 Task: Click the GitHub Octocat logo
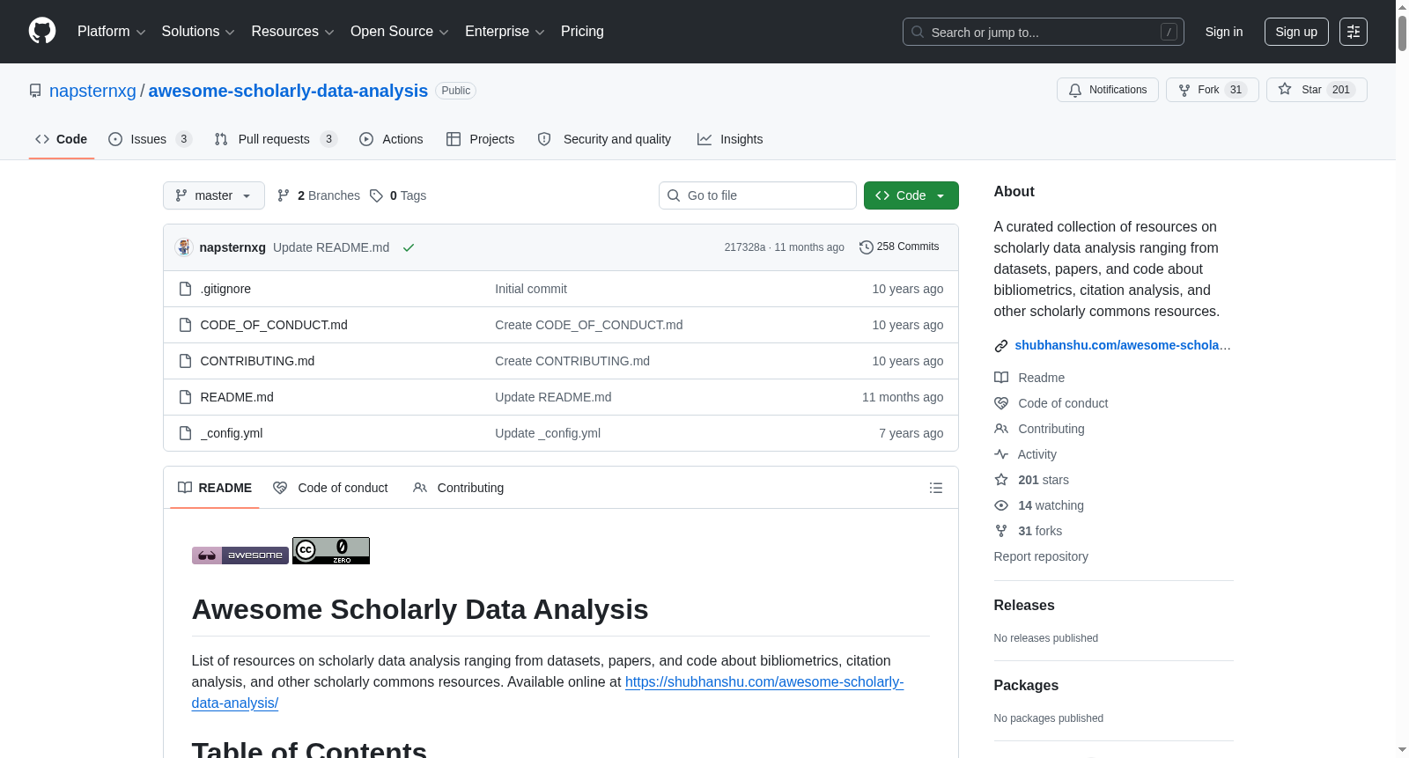pos(42,31)
